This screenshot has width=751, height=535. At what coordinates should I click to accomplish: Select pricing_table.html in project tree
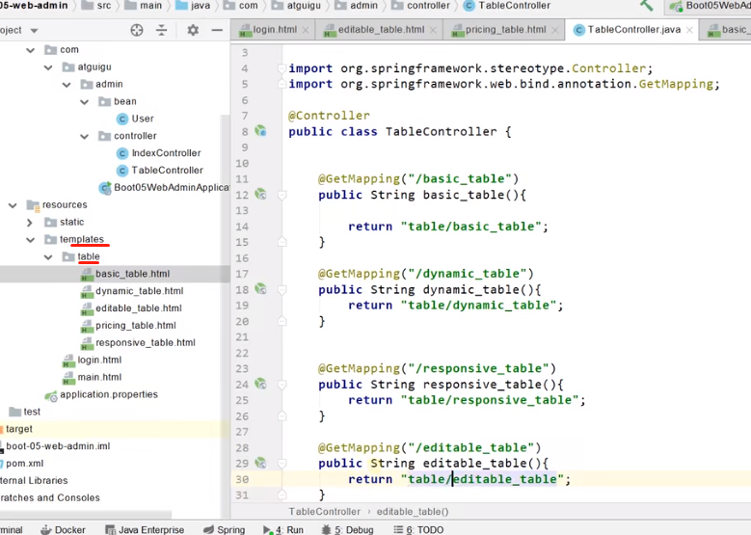136,325
